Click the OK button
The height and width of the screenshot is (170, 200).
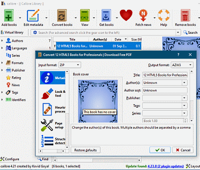click(x=160, y=150)
